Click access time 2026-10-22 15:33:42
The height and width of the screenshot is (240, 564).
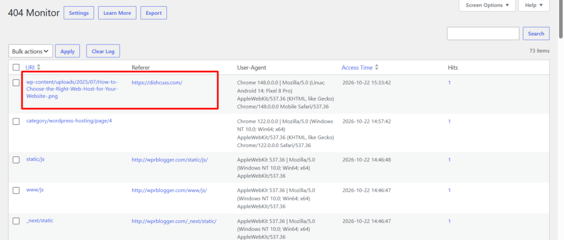(366, 82)
